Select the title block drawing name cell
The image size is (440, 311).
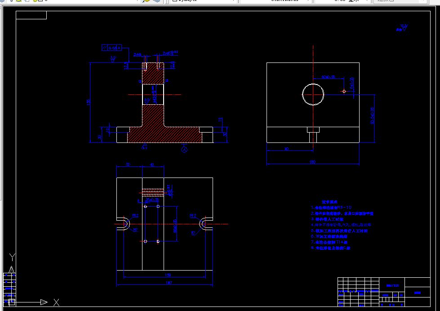pos(392,285)
